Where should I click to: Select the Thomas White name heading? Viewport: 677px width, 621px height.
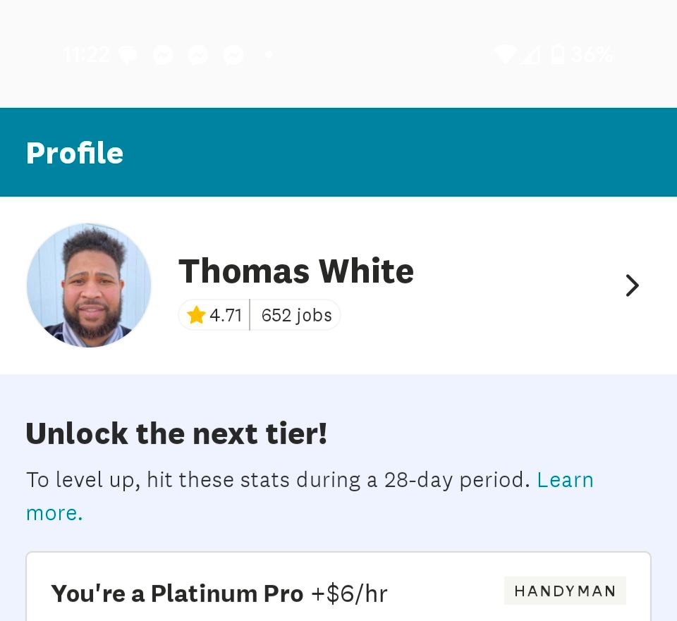pyautogui.click(x=296, y=271)
